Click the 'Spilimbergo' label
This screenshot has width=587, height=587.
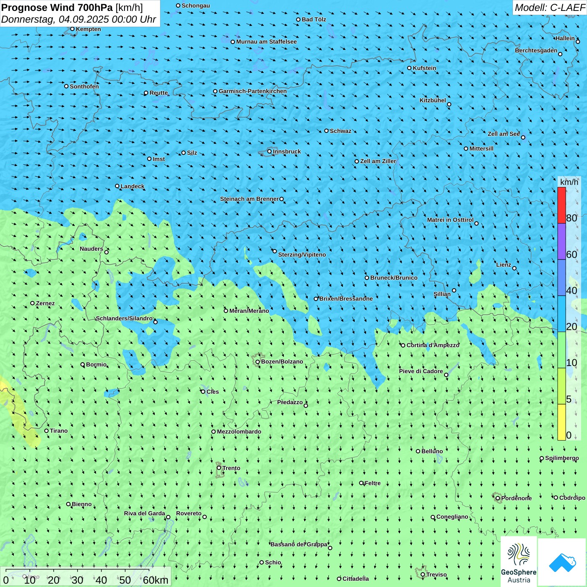[x=562, y=458]
